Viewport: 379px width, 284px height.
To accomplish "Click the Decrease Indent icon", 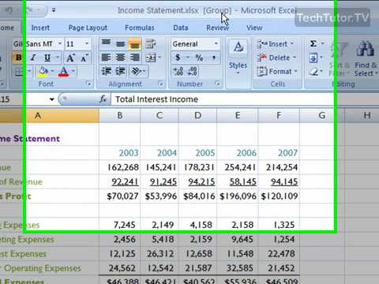I will 106,71.
